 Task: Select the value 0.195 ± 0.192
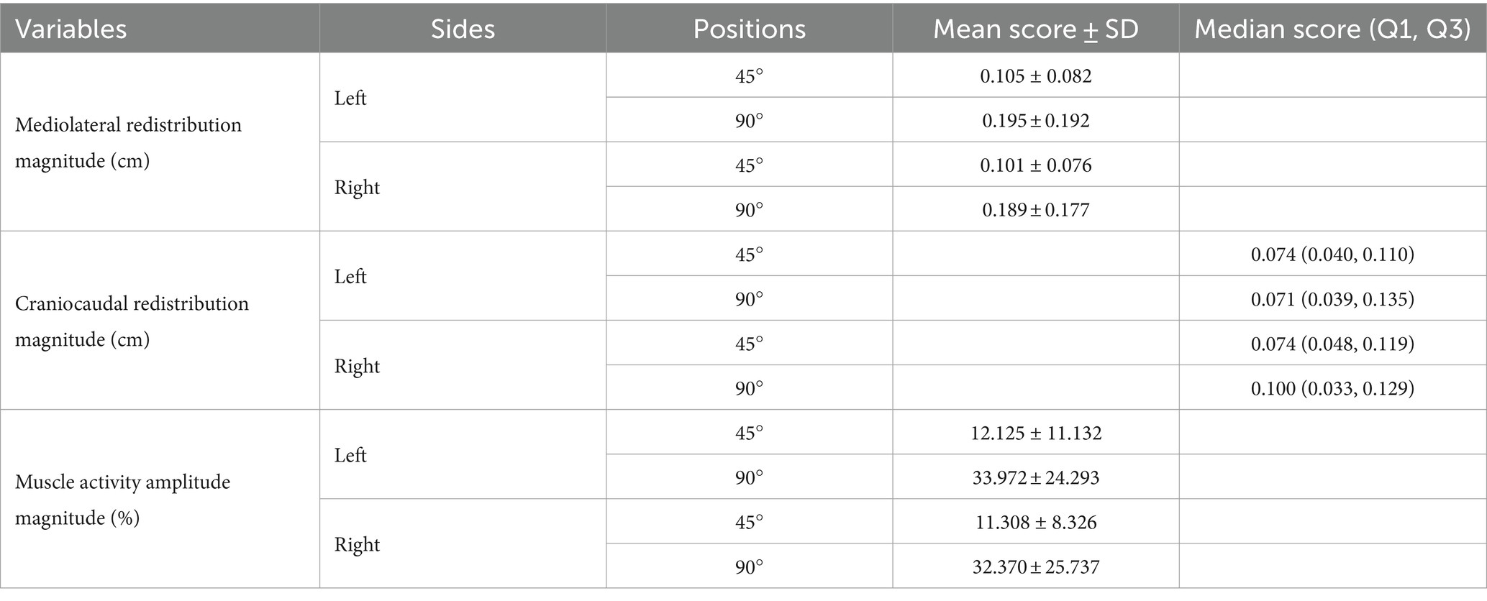coord(1036,120)
